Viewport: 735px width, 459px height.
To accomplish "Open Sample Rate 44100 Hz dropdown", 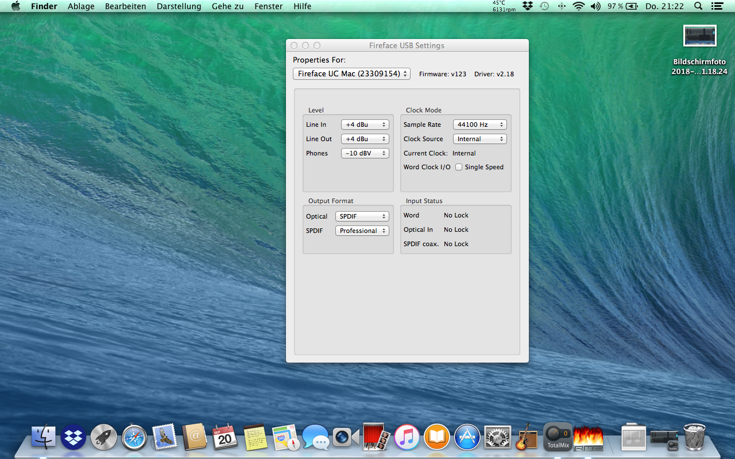I will 480,125.
